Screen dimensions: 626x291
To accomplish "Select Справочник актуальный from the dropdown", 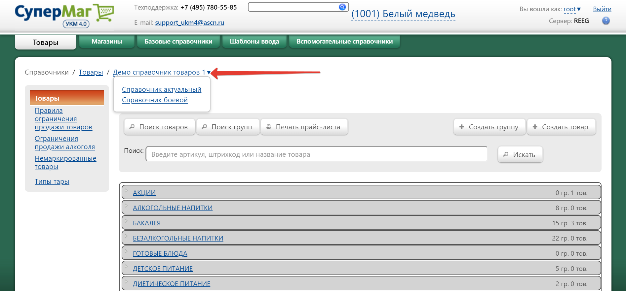I will click(161, 89).
